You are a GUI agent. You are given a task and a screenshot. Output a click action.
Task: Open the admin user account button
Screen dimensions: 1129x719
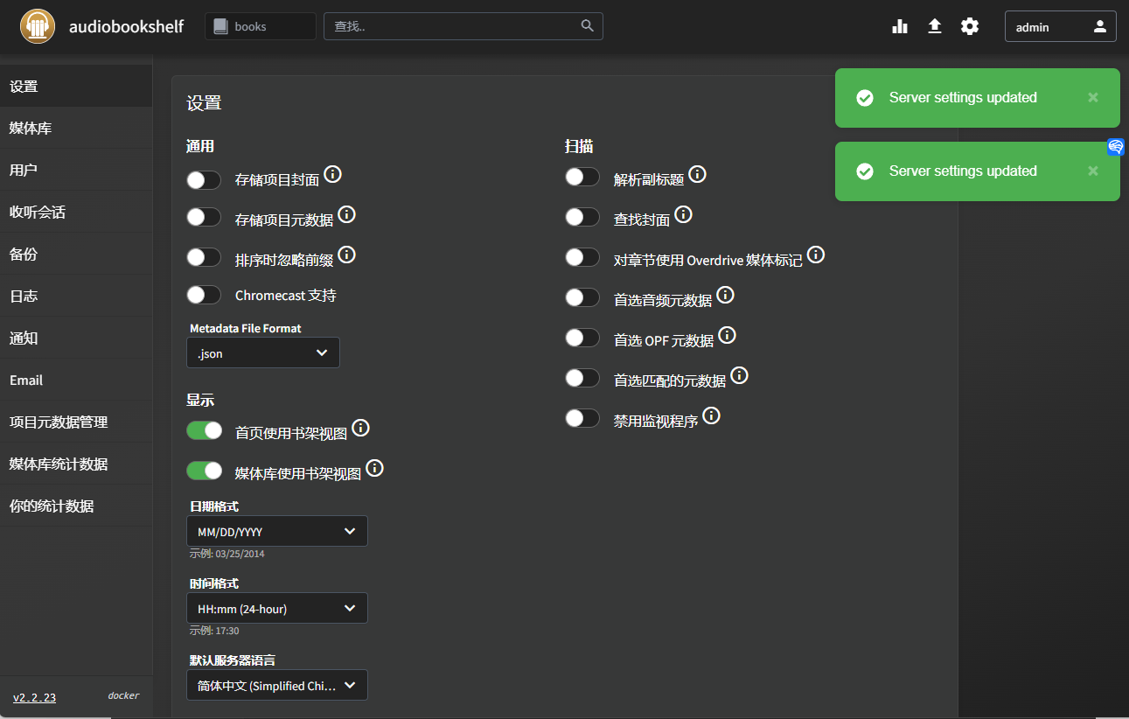(x=1060, y=26)
